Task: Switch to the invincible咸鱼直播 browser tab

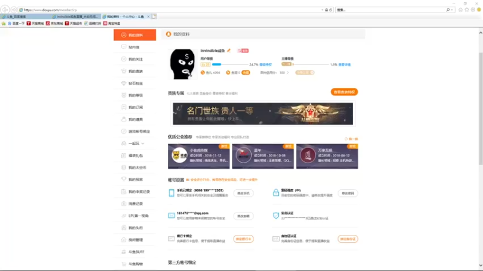Action: click(76, 17)
